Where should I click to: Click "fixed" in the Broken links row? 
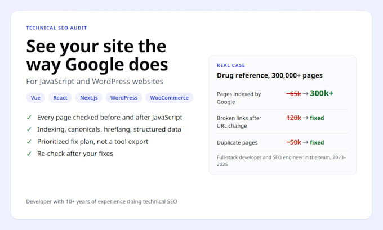(317, 118)
